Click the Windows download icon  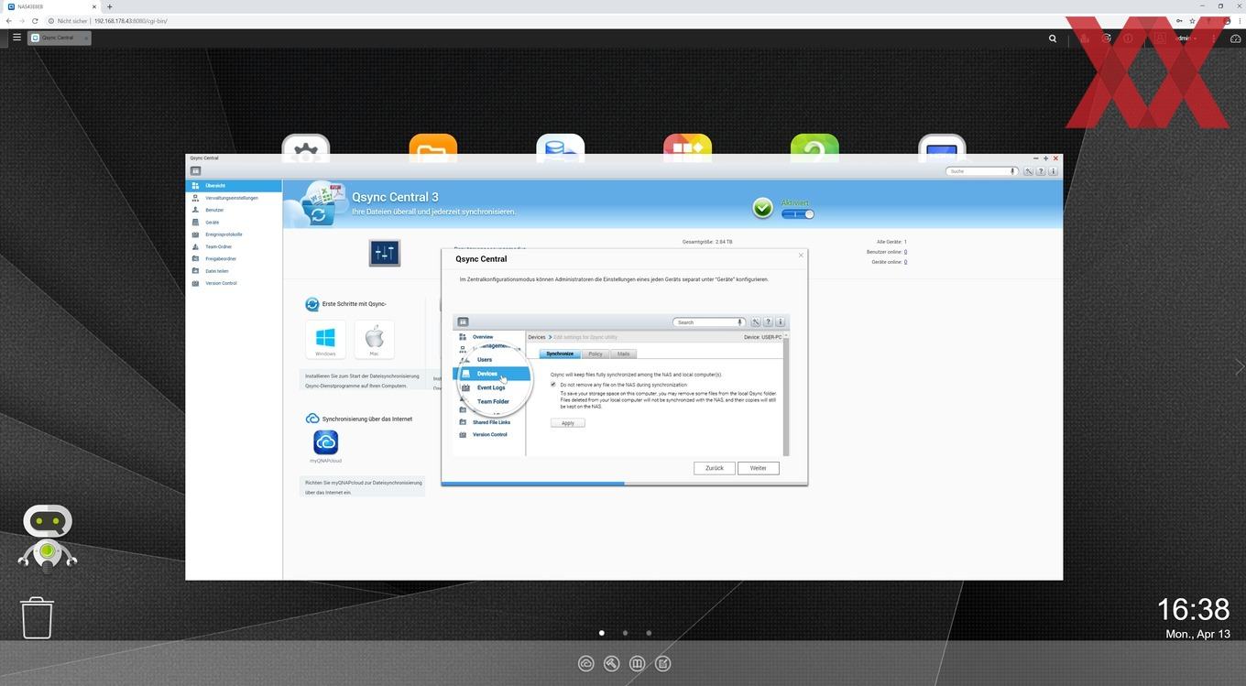coord(325,340)
